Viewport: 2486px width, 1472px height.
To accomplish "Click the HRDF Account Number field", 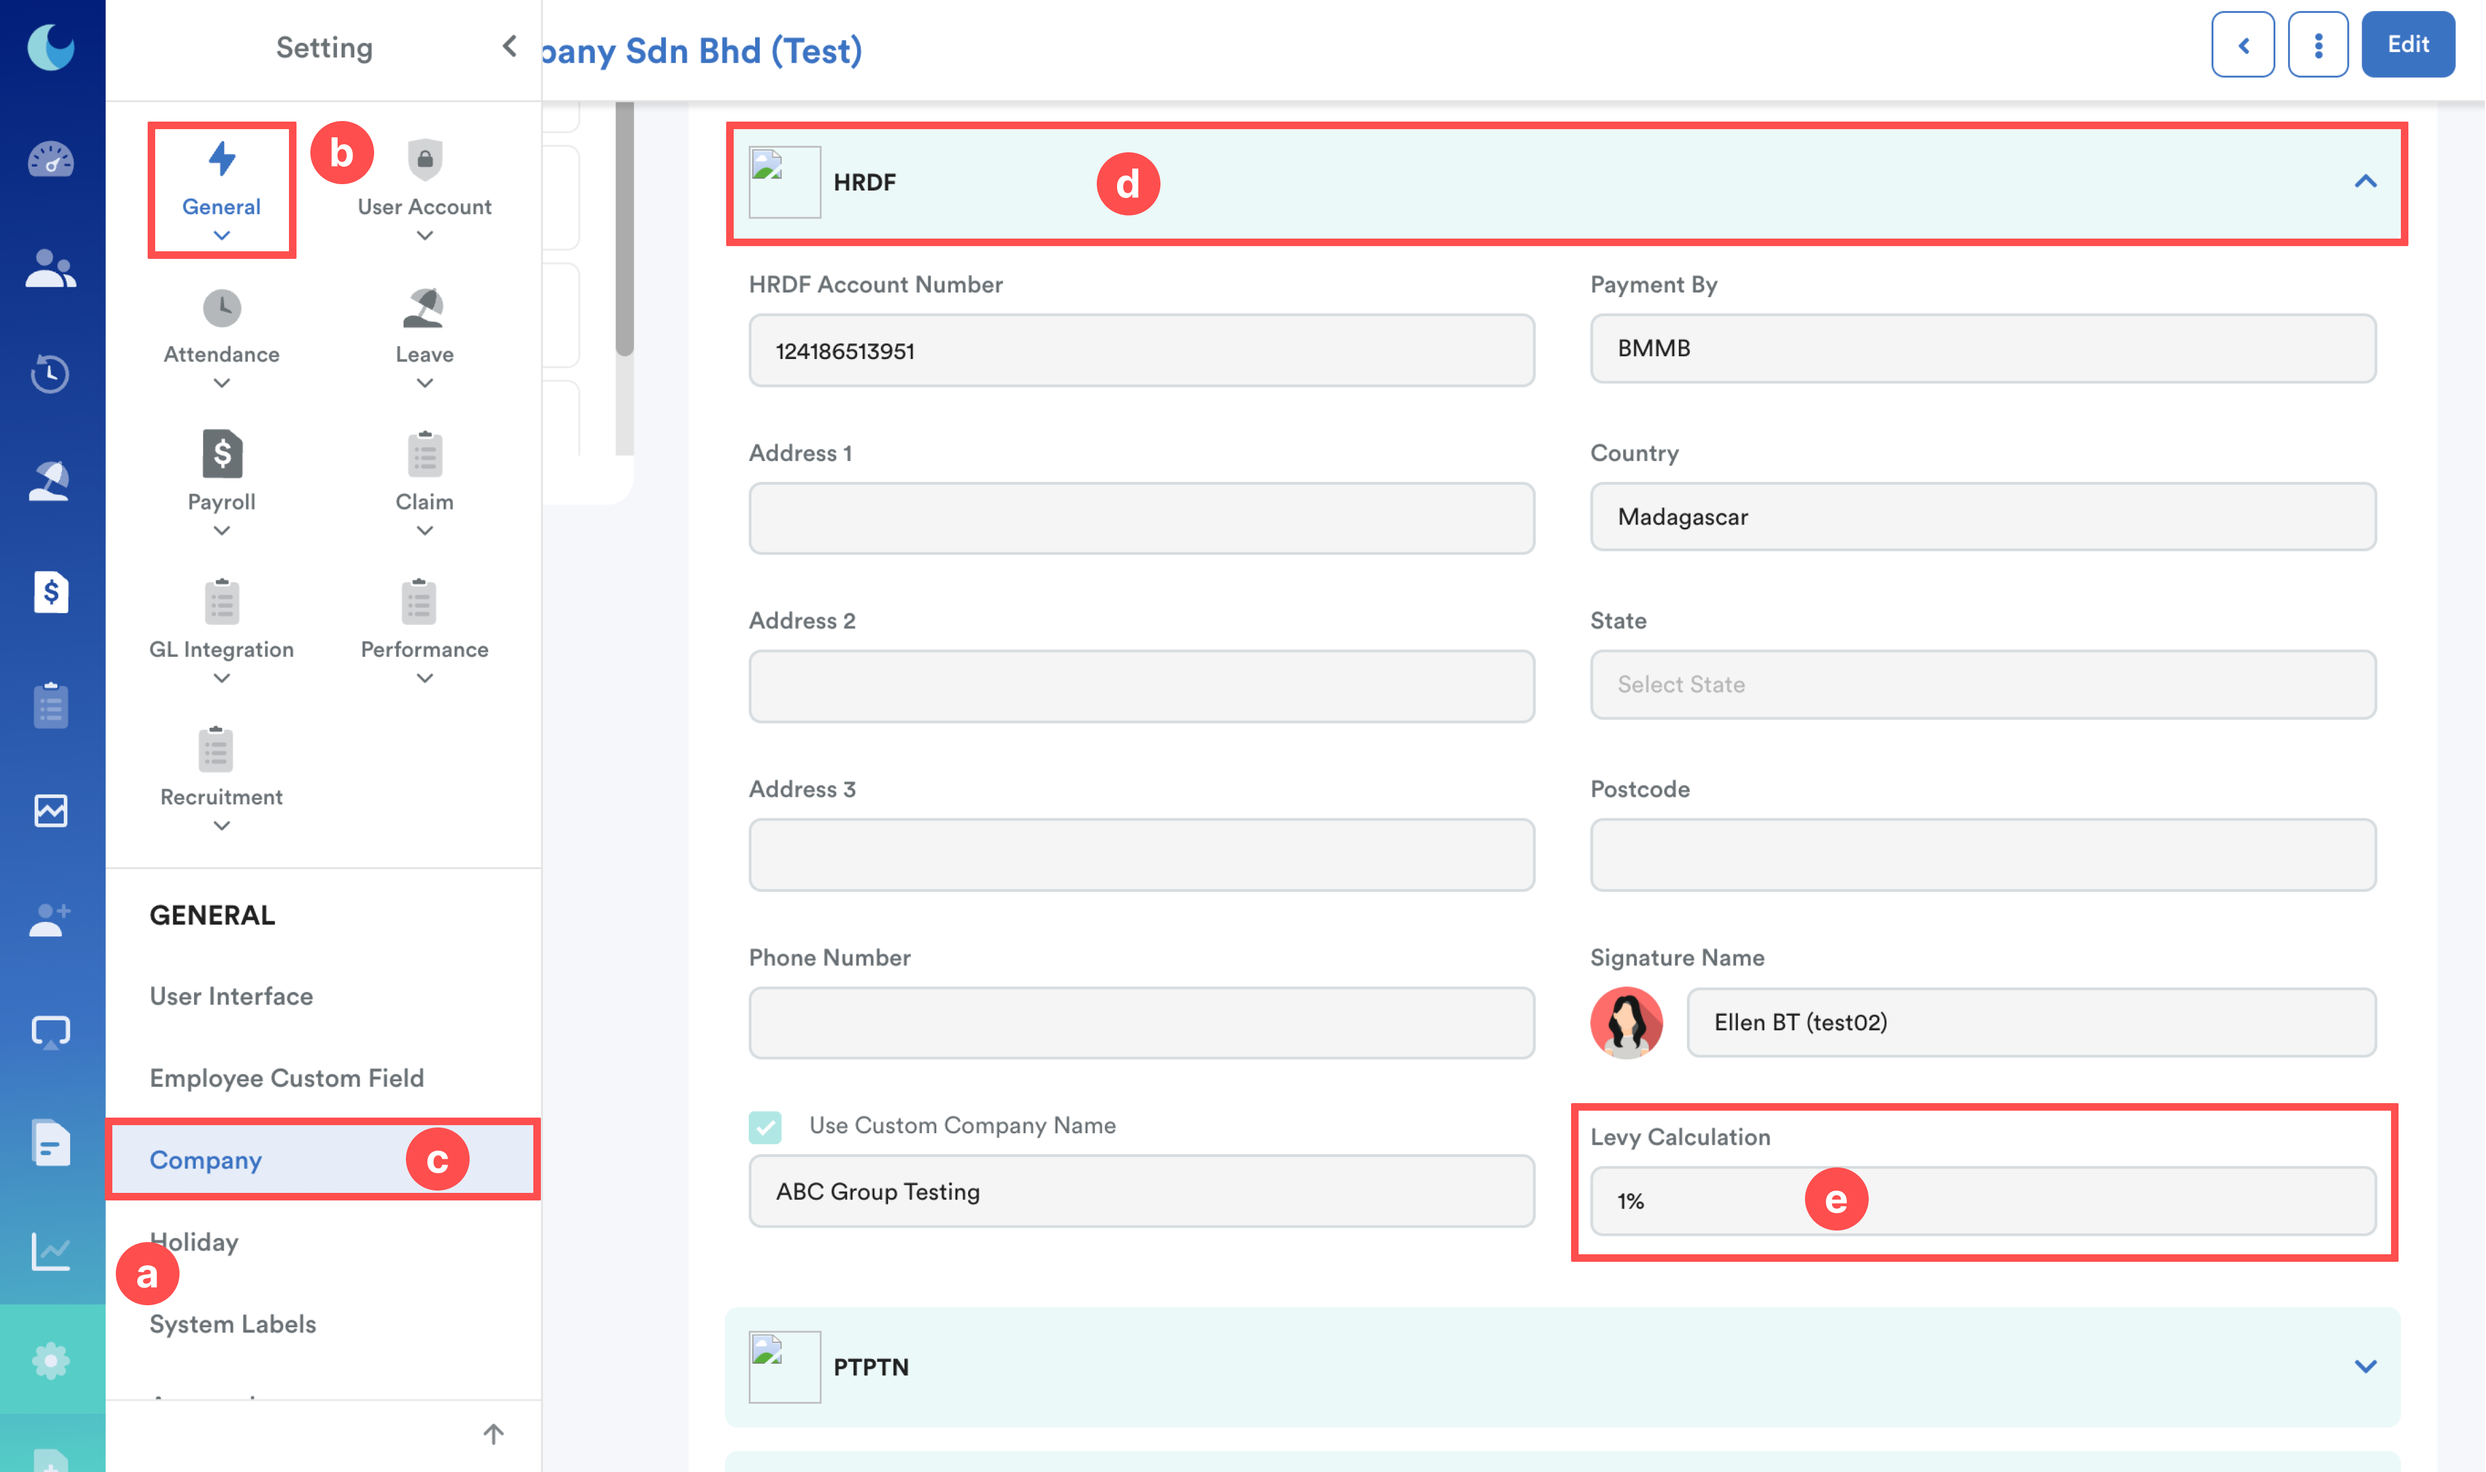I will tap(1140, 351).
